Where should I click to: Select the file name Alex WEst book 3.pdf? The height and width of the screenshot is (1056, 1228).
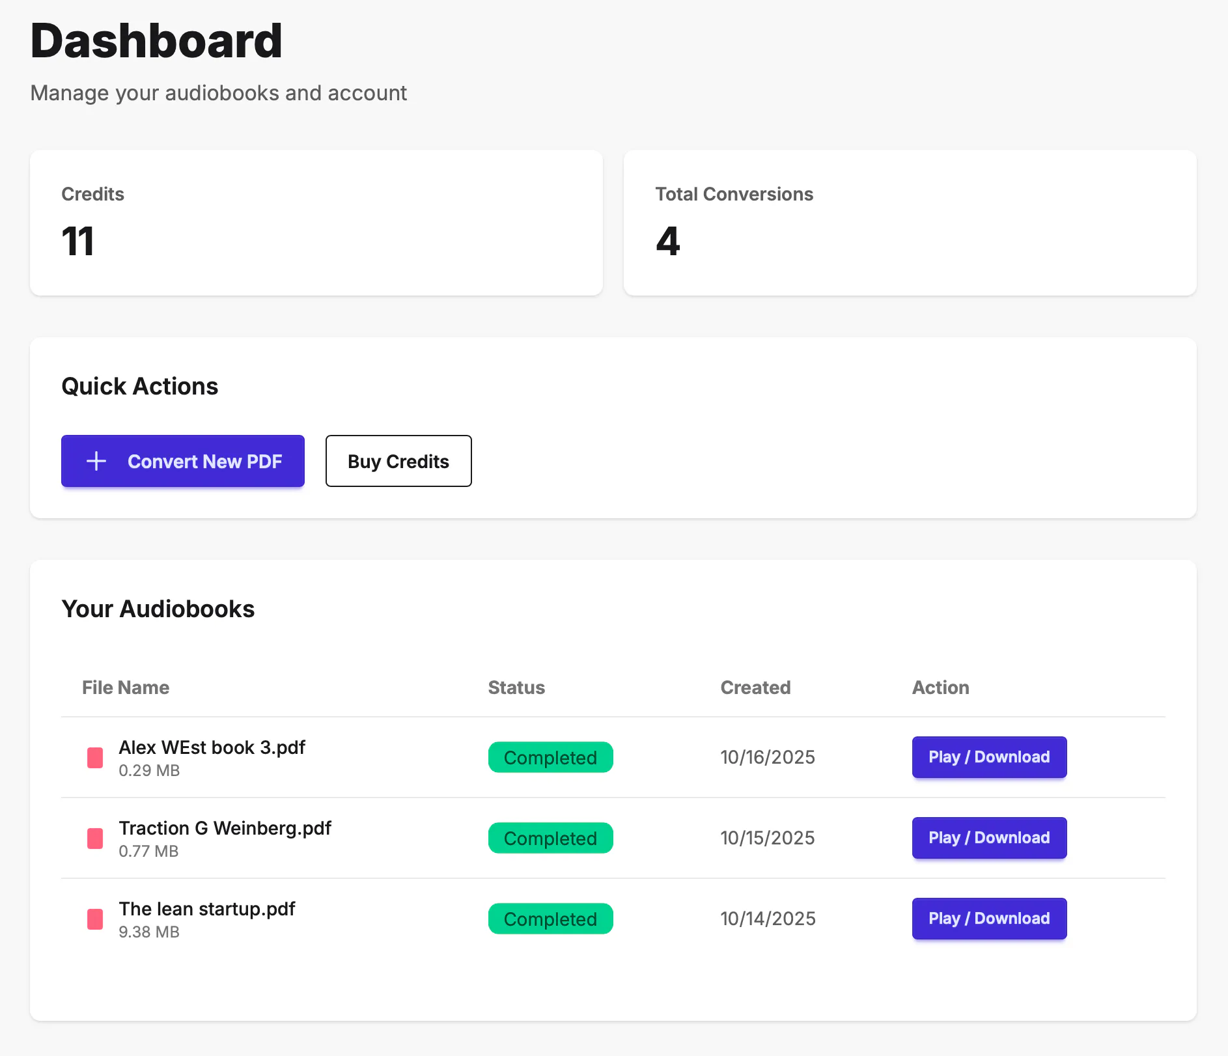(212, 747)
